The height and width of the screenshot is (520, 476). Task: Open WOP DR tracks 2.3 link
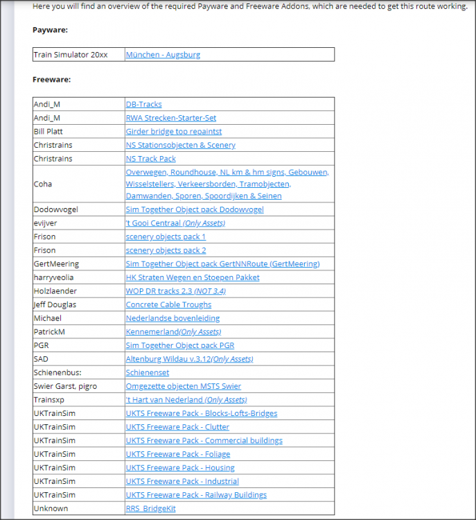pyautogui.click(x=176, y=291)
